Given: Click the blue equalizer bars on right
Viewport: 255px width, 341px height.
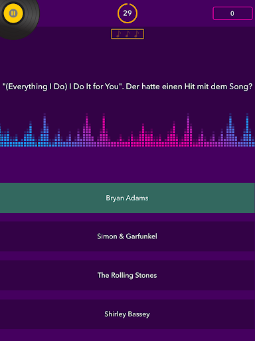Looking at the screenshot, I should pyautogui.click(x=240, y=131).
